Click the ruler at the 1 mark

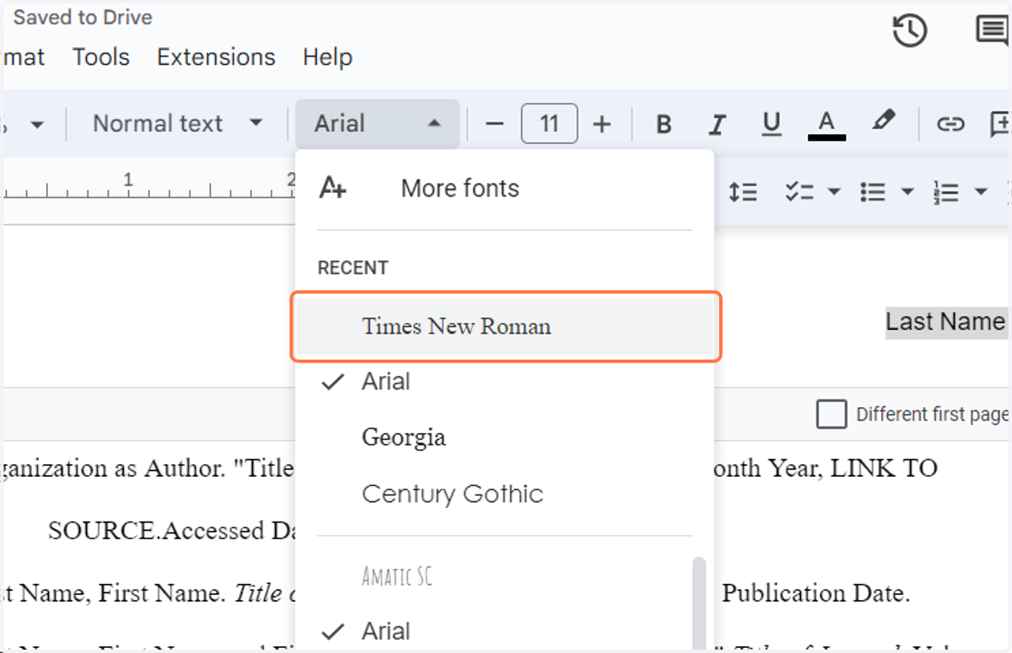tap(128, 179)
